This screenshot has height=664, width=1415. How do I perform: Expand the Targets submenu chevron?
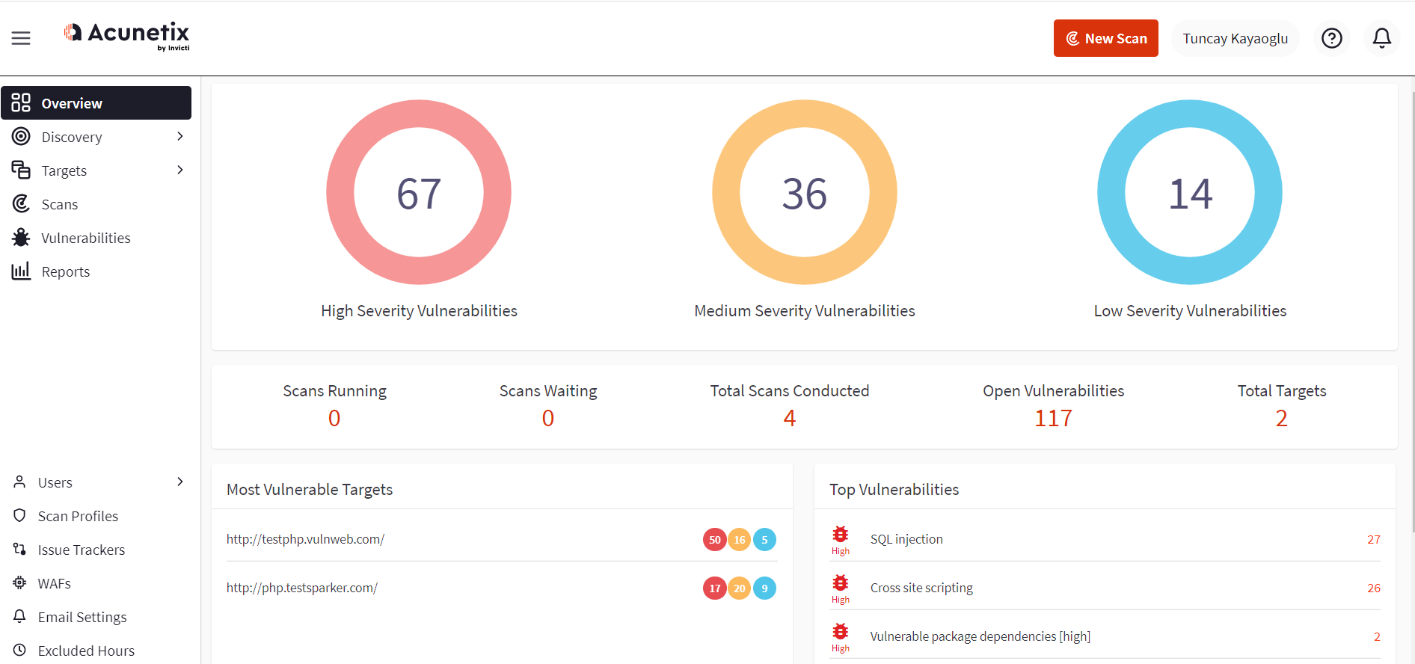(x=179, y=170)
